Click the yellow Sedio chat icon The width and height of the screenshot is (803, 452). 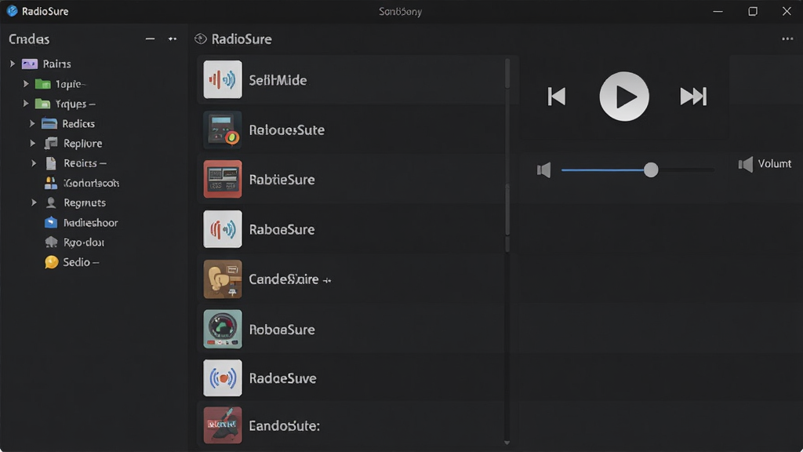[51, 262]
